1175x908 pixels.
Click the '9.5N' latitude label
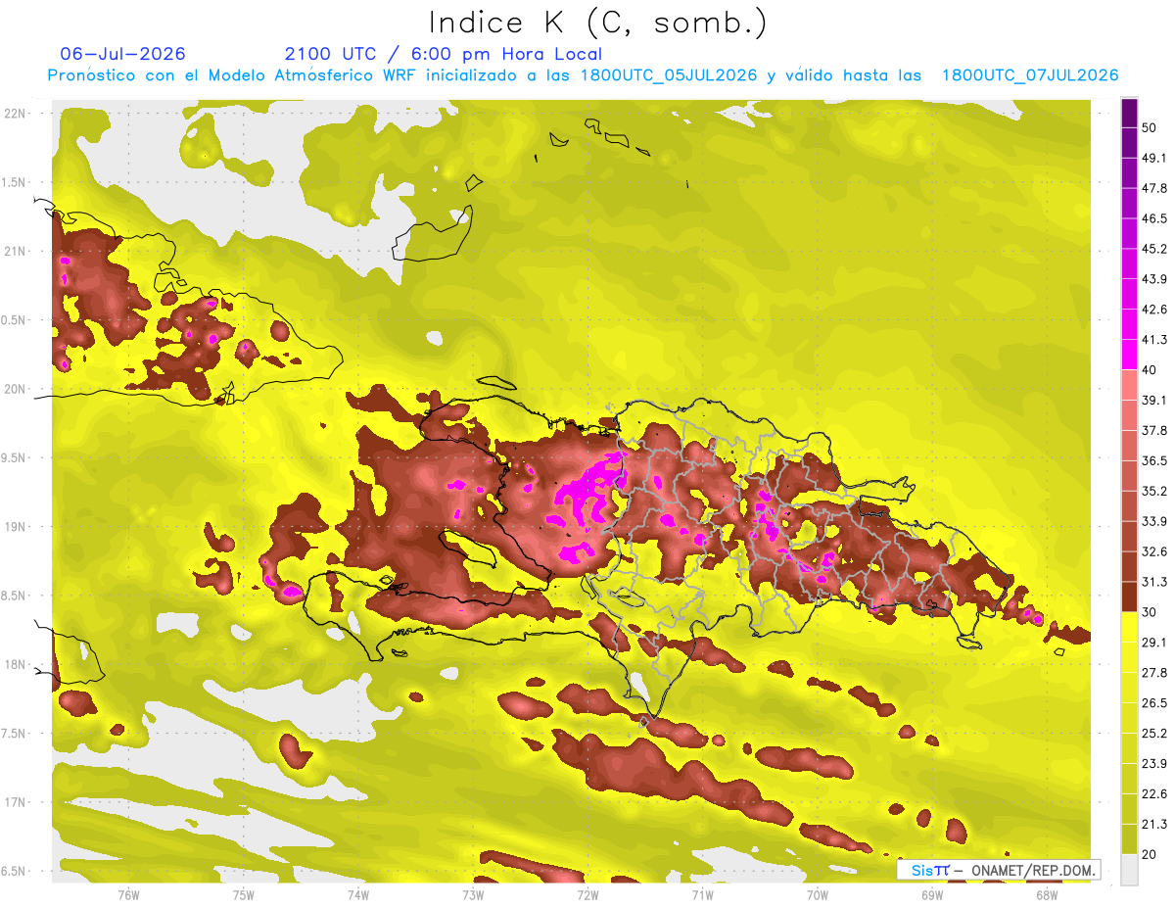[x=15, y=457]
